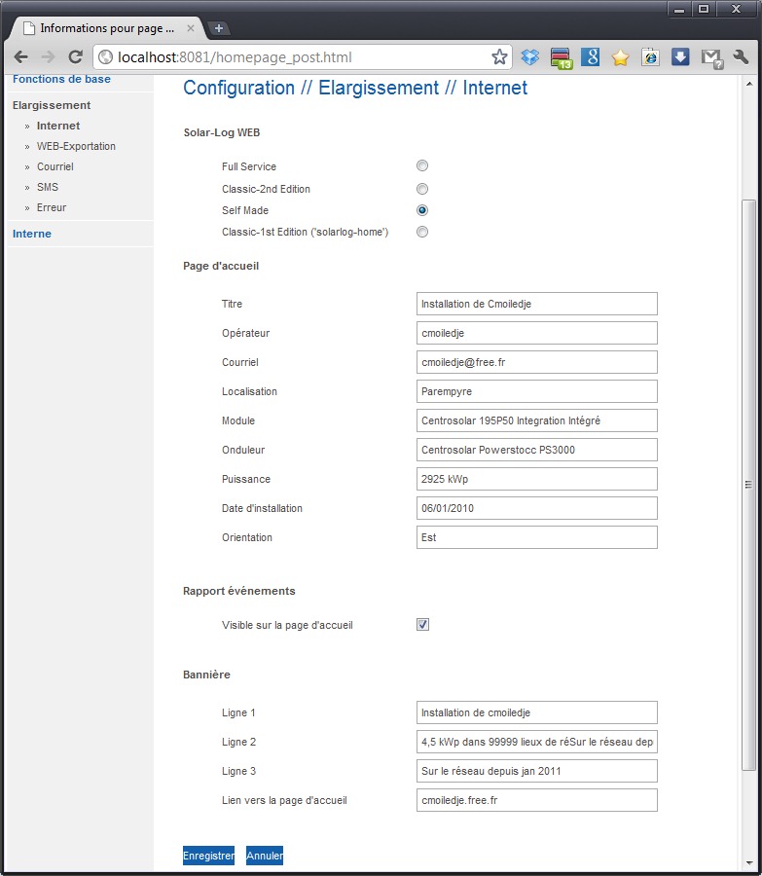This screenshot has width=762, height=876.
Task: Open the Dropbox extension icon
Action: coord(530,57)
